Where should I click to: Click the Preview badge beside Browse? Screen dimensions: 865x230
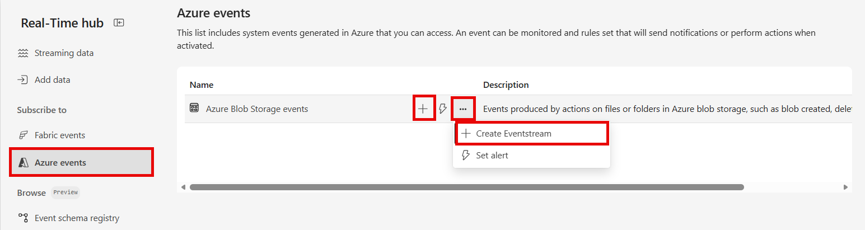66,193
